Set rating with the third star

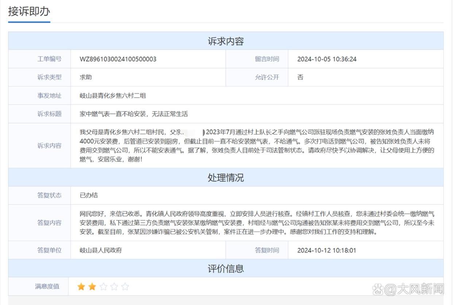point(103,287)
